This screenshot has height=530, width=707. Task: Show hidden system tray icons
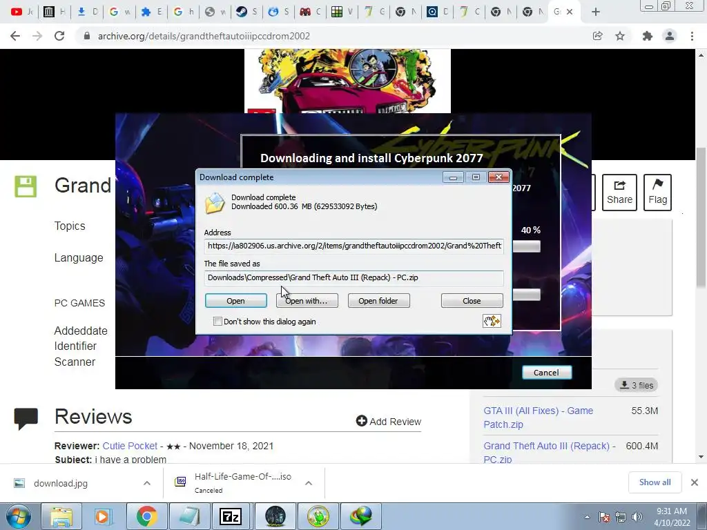pos(587,517)
